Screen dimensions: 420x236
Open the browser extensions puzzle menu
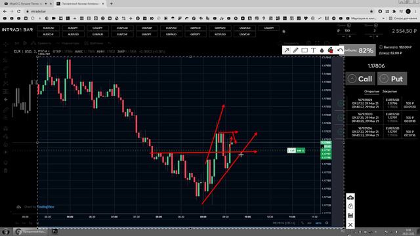(394, 11)
